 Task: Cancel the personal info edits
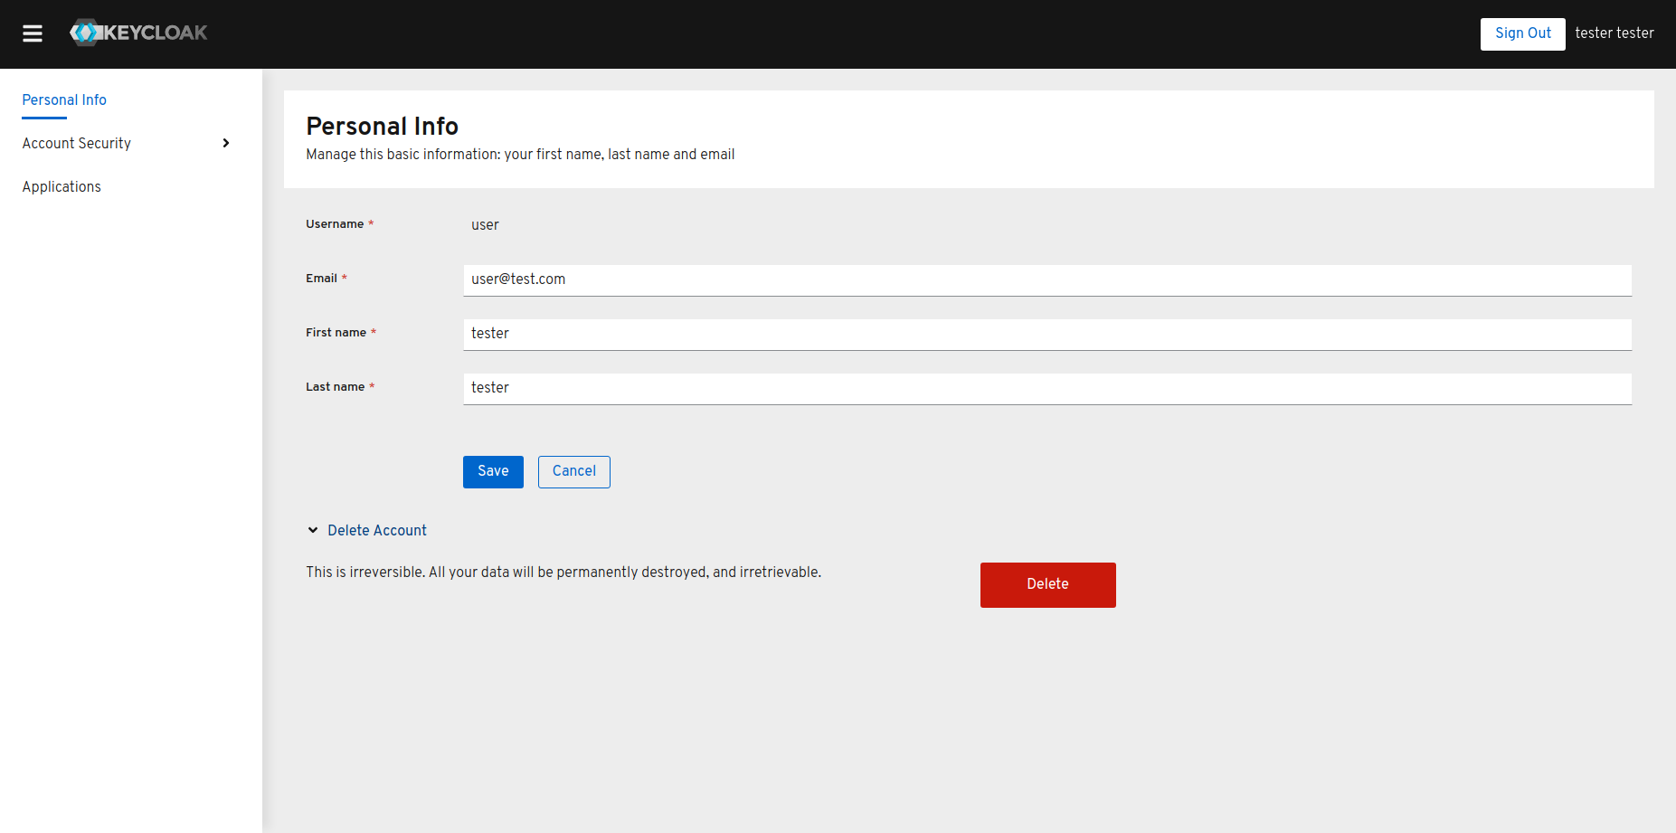573,471
